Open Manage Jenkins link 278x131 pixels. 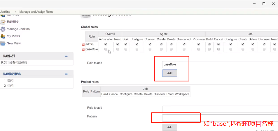pyautogui.click(x=18, y=29)
